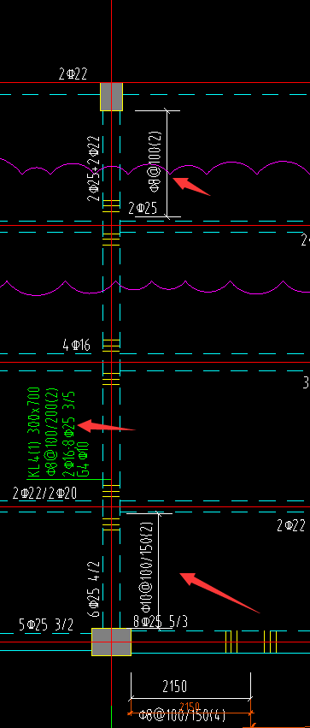Click the 2Φ25 label below the Φ8@100(2) annotation
This screenshot has height=728, width=310.
143,208
